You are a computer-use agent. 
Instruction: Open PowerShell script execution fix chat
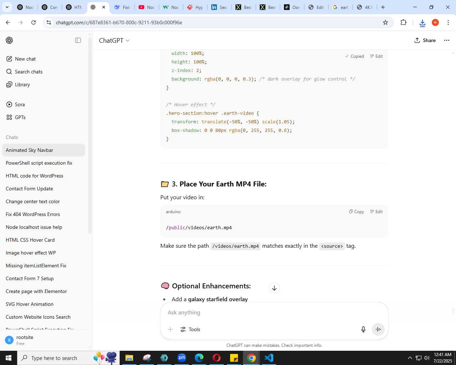point(43,163)
